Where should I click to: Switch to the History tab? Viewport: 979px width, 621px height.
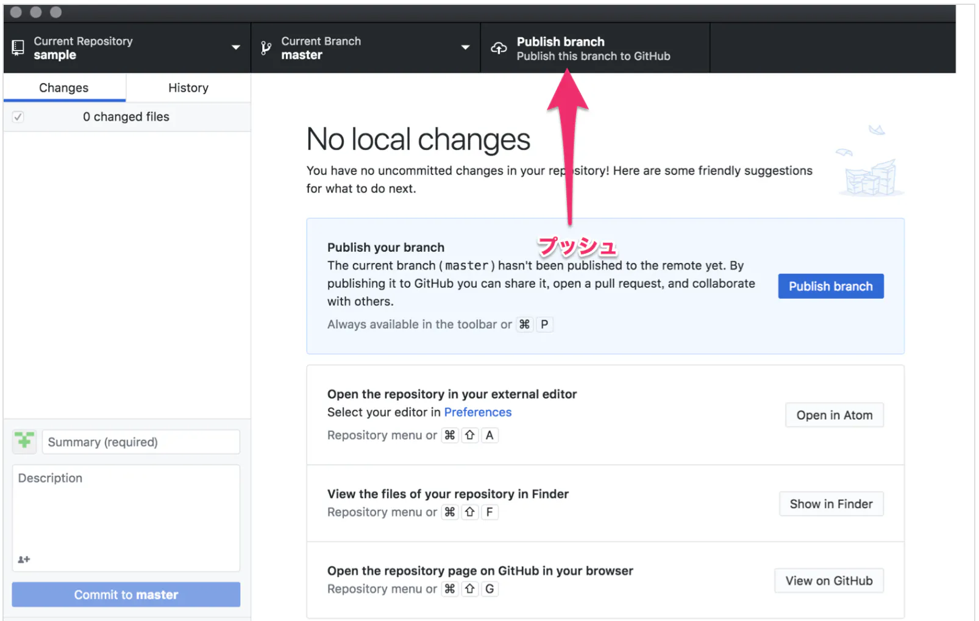(x=188, y=88)
